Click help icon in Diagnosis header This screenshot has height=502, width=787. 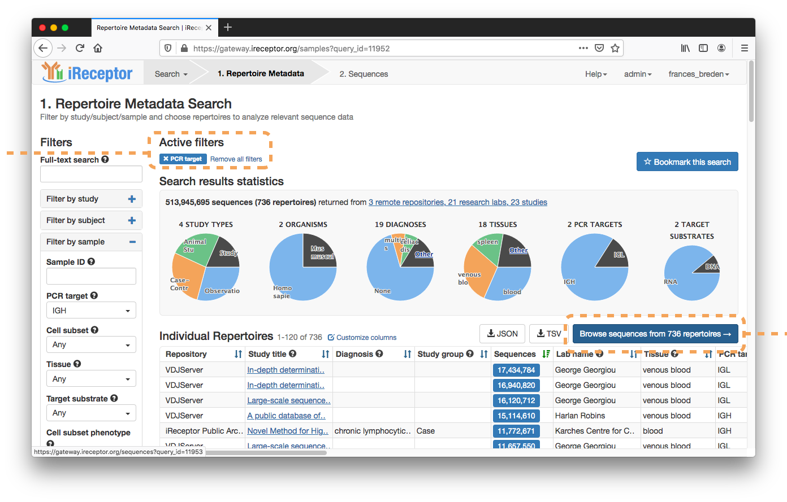click(379, 354)
